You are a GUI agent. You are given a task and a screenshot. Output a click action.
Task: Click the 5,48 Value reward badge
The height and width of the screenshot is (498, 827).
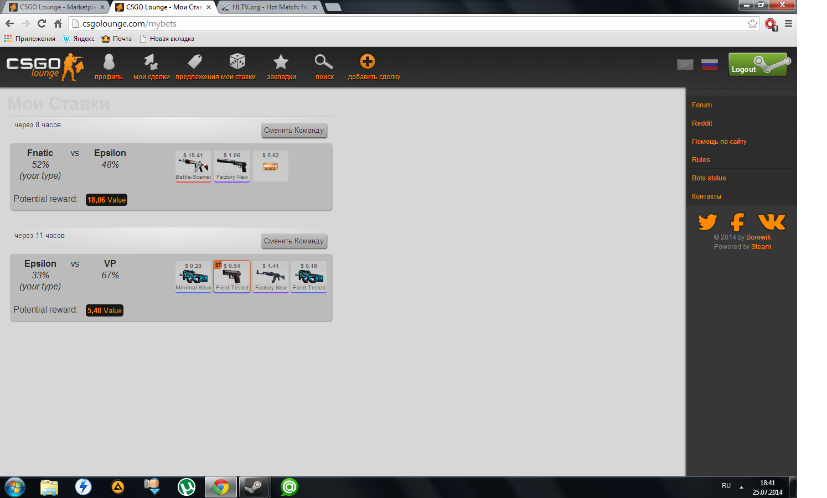pyautogui.click(x=105, y=310)
